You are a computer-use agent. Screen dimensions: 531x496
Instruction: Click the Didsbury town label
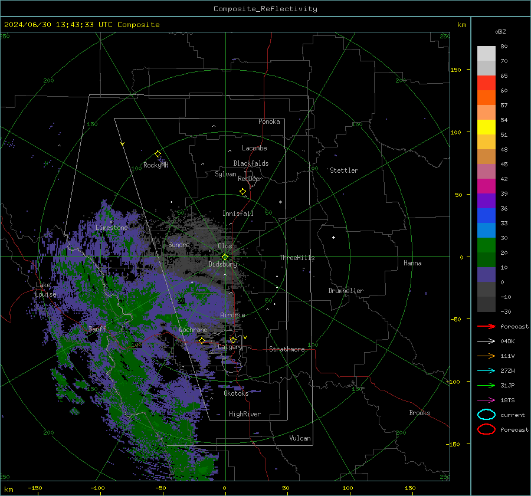tap(222, 264)
